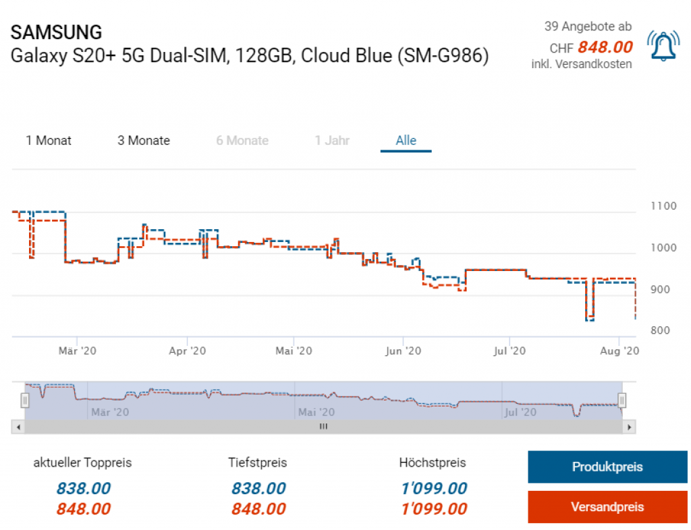
Task: Click the shaded navigator area near Mai '20
Action: coord(316,401)
